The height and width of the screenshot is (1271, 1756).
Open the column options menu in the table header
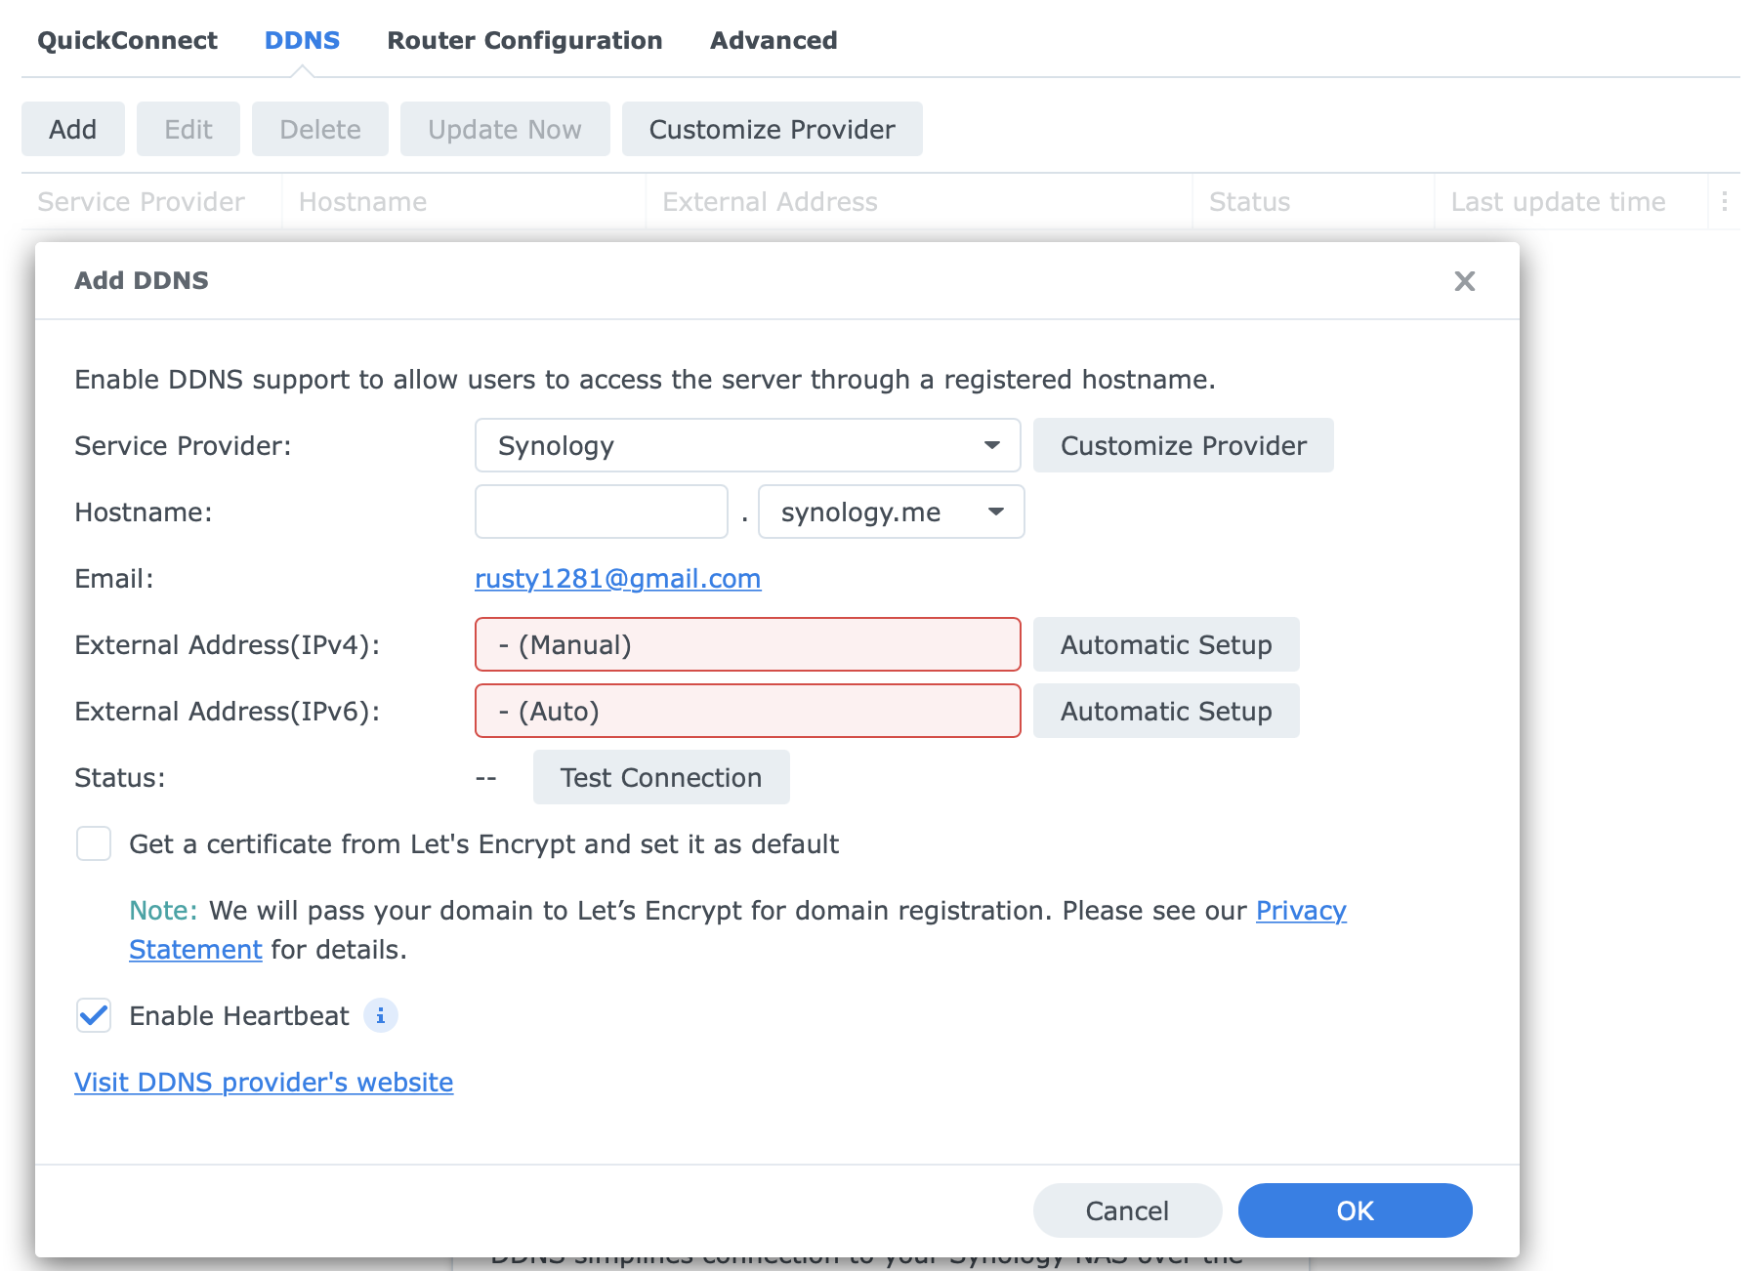(x=1723, y=201)
